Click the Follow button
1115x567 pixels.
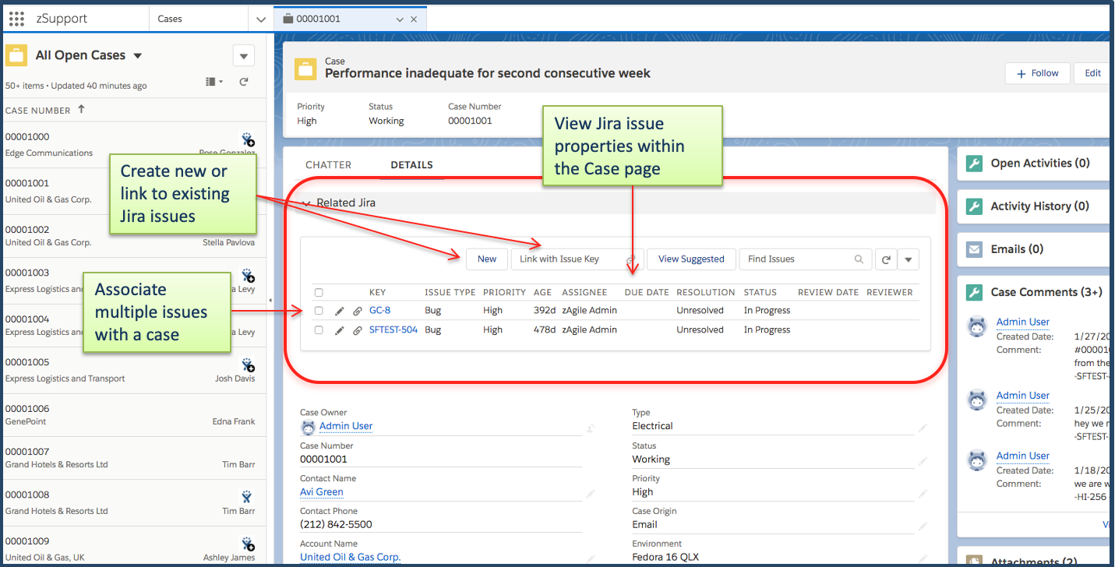point(1039,73)
